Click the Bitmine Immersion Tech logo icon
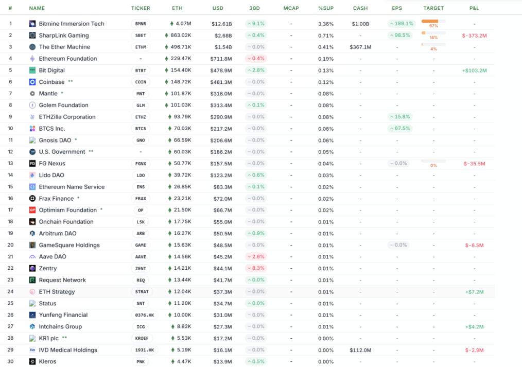This screenshot has width=522, height=367. click(32, 24)
